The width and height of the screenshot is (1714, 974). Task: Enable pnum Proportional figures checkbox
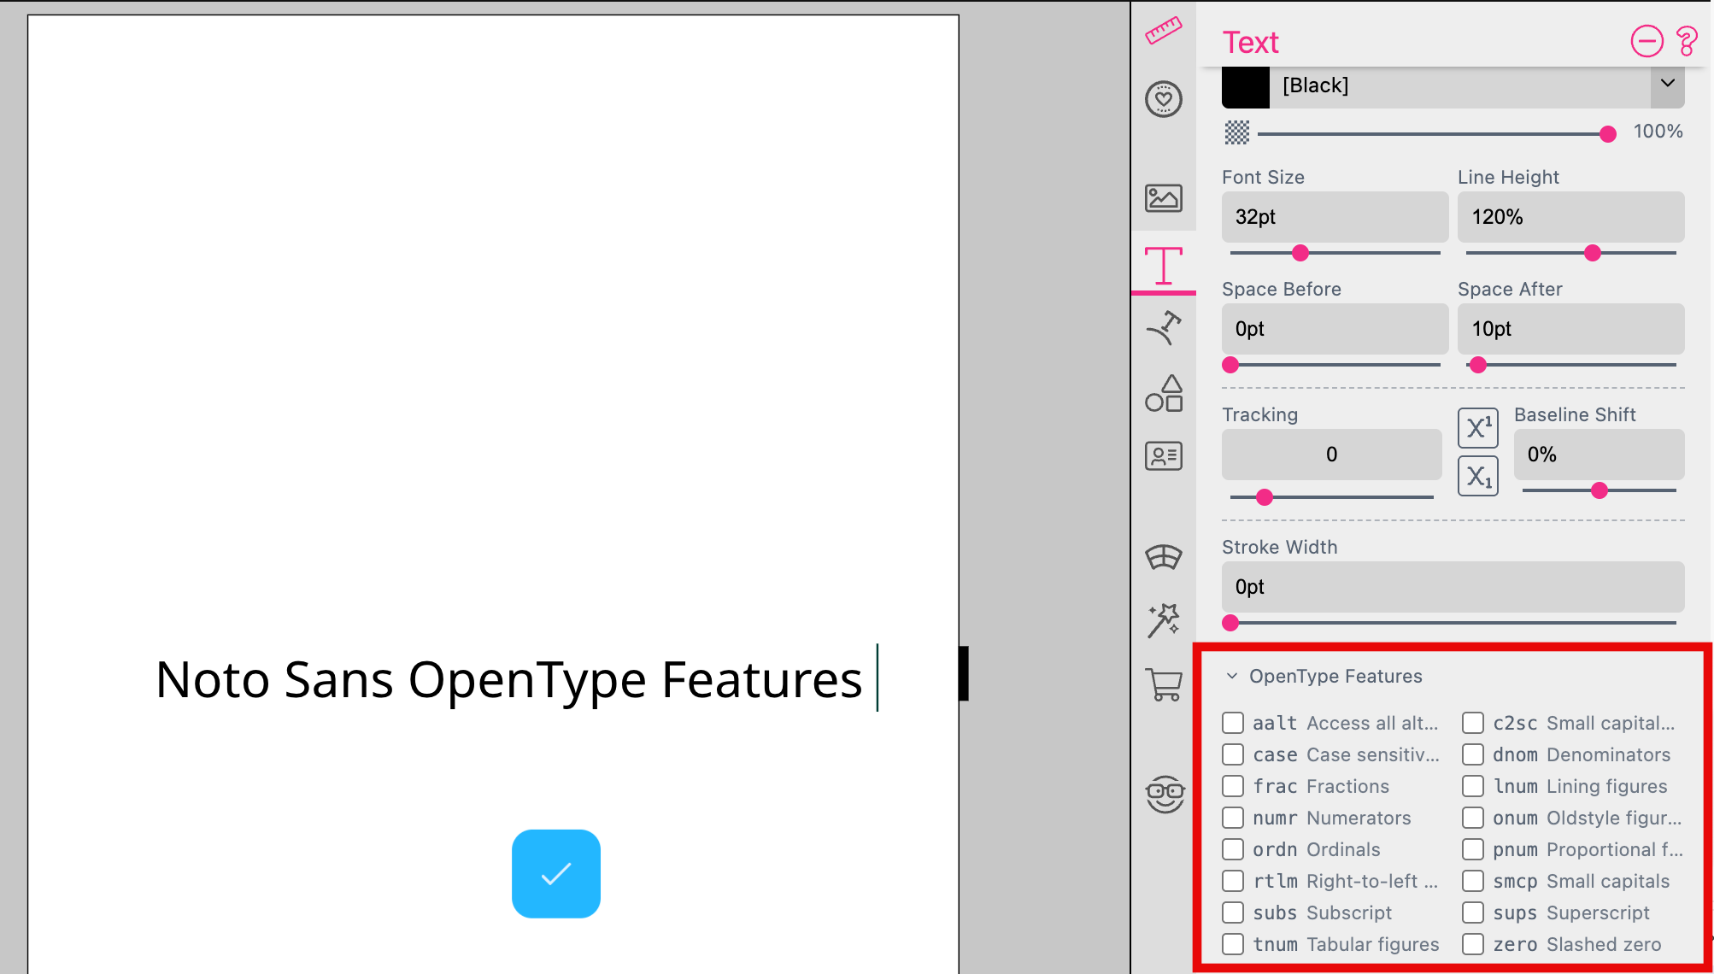coord(1473,849)
